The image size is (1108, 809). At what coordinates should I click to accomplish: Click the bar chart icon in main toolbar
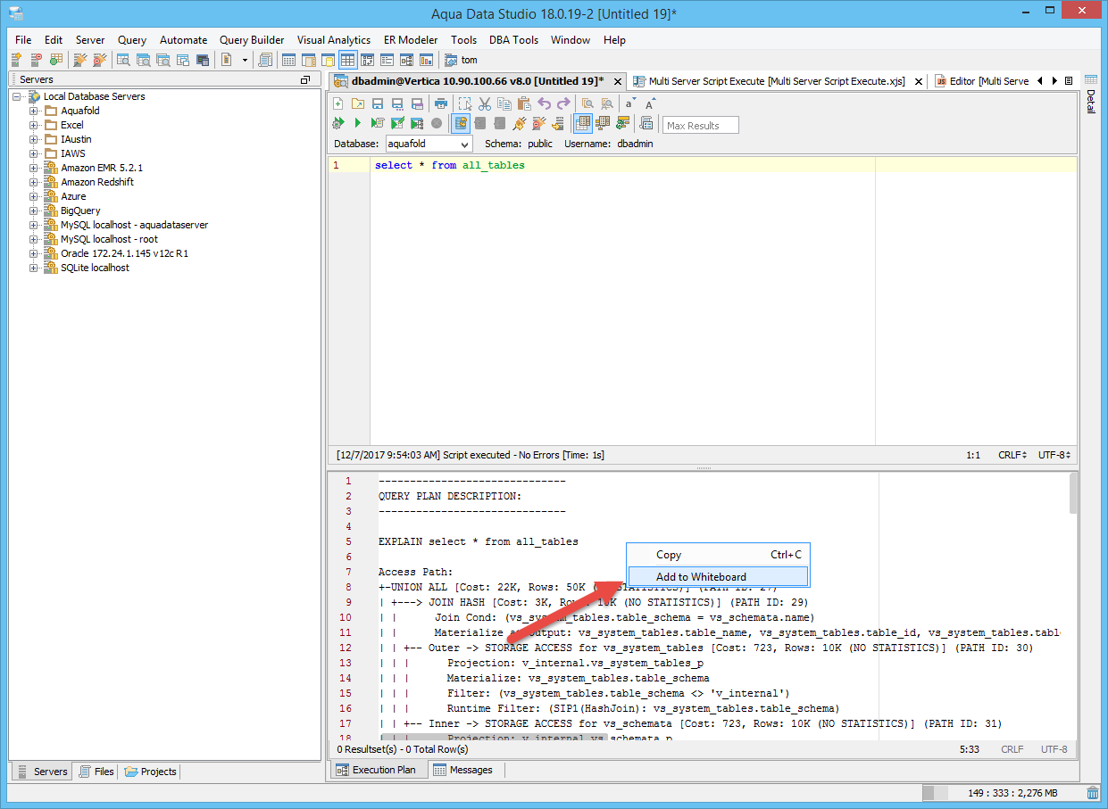tap(426, 60)
